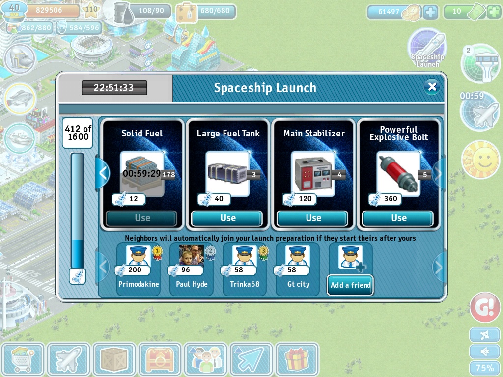Click the smiling sun bonus icon
503x377 pixels.
coord(481,160)
